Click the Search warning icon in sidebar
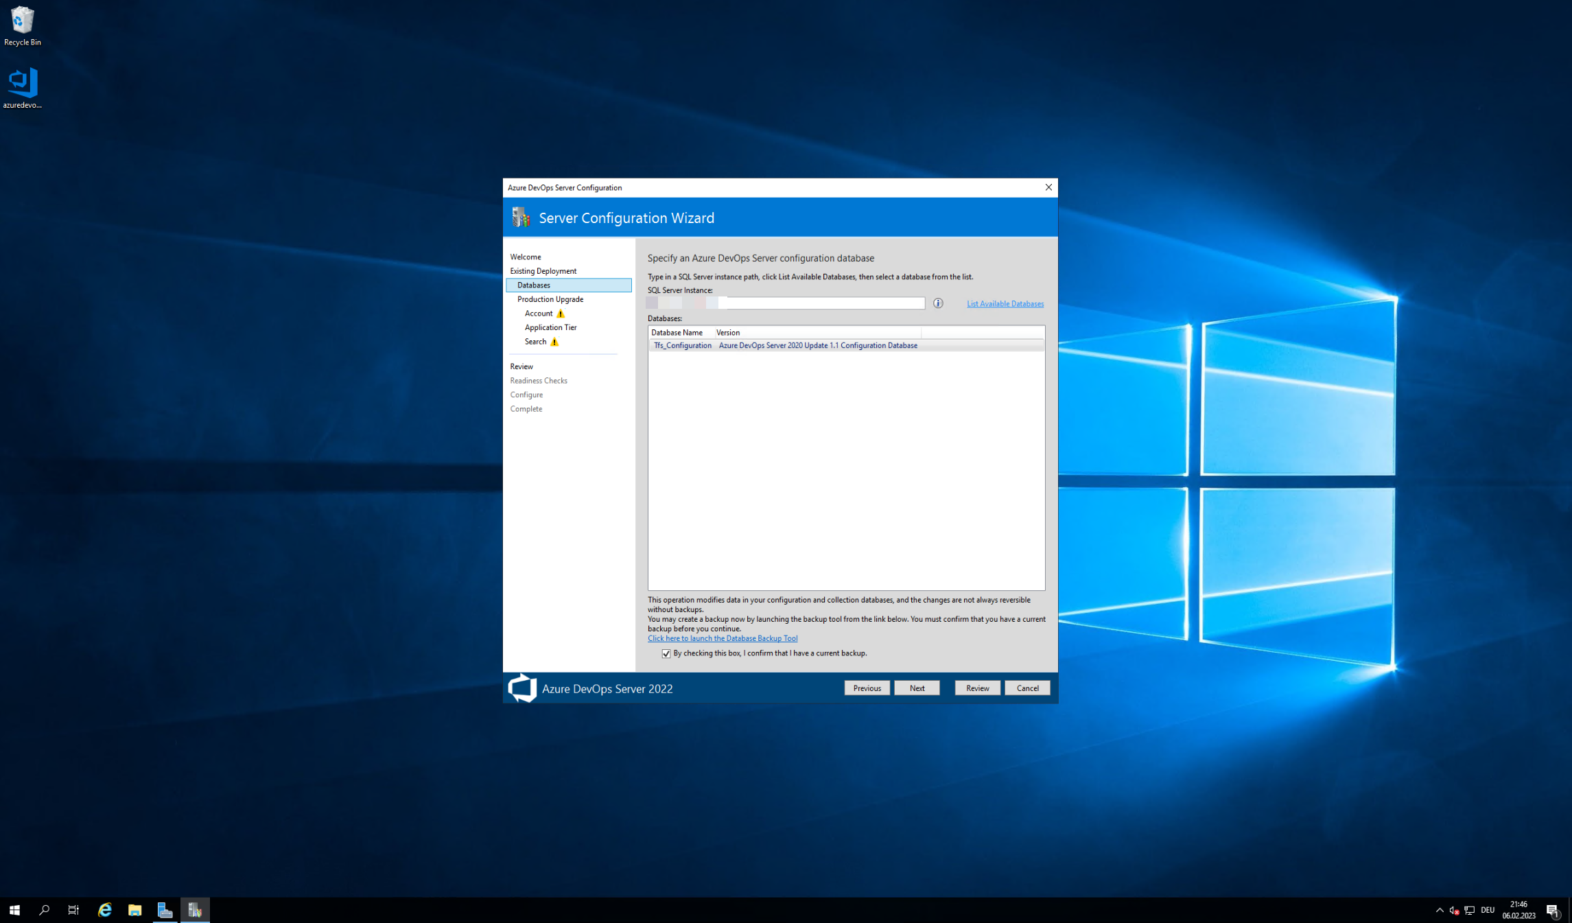Viewport: 1572px width, 923px height. click(x=554, y=342)
